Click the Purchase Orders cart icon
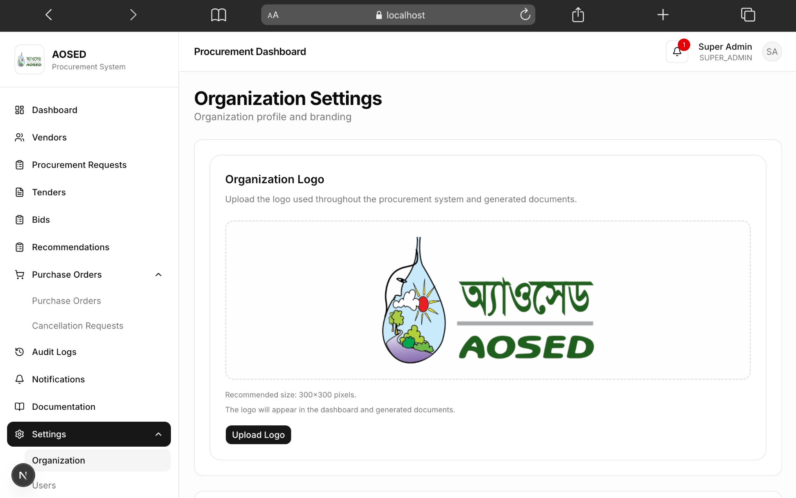Screen dimensions: 796x498 [19, 274]
